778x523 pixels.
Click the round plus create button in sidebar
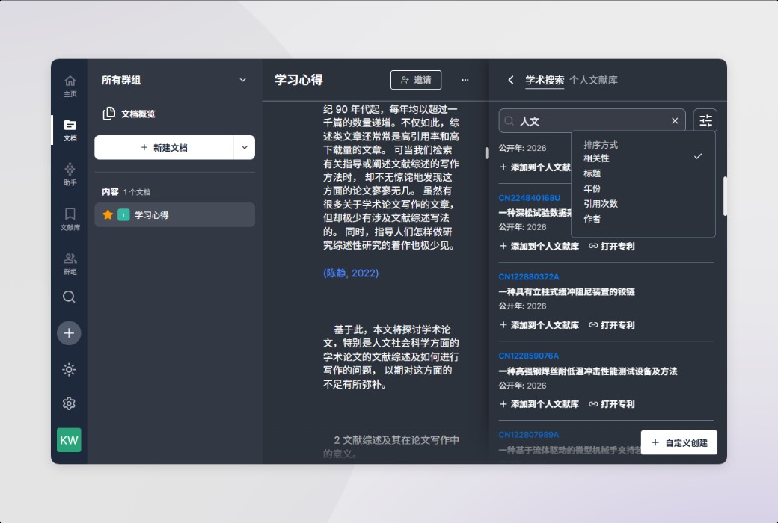(69, 333)
